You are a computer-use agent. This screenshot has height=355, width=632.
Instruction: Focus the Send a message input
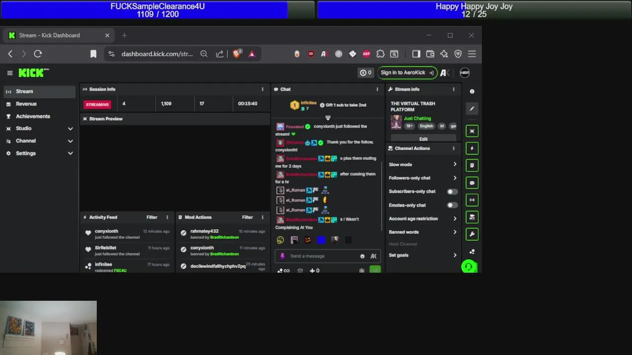[x=323, y=256]
